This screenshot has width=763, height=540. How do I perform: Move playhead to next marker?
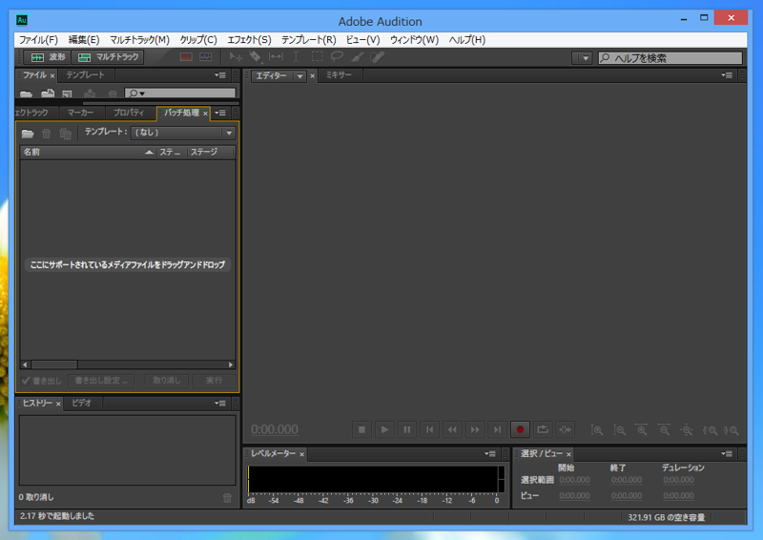coord(497,429)
